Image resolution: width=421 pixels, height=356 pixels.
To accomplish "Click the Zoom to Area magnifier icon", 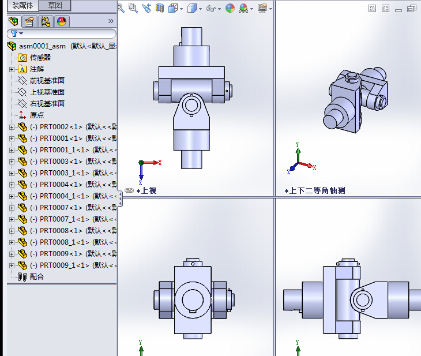I will [133, 8].
